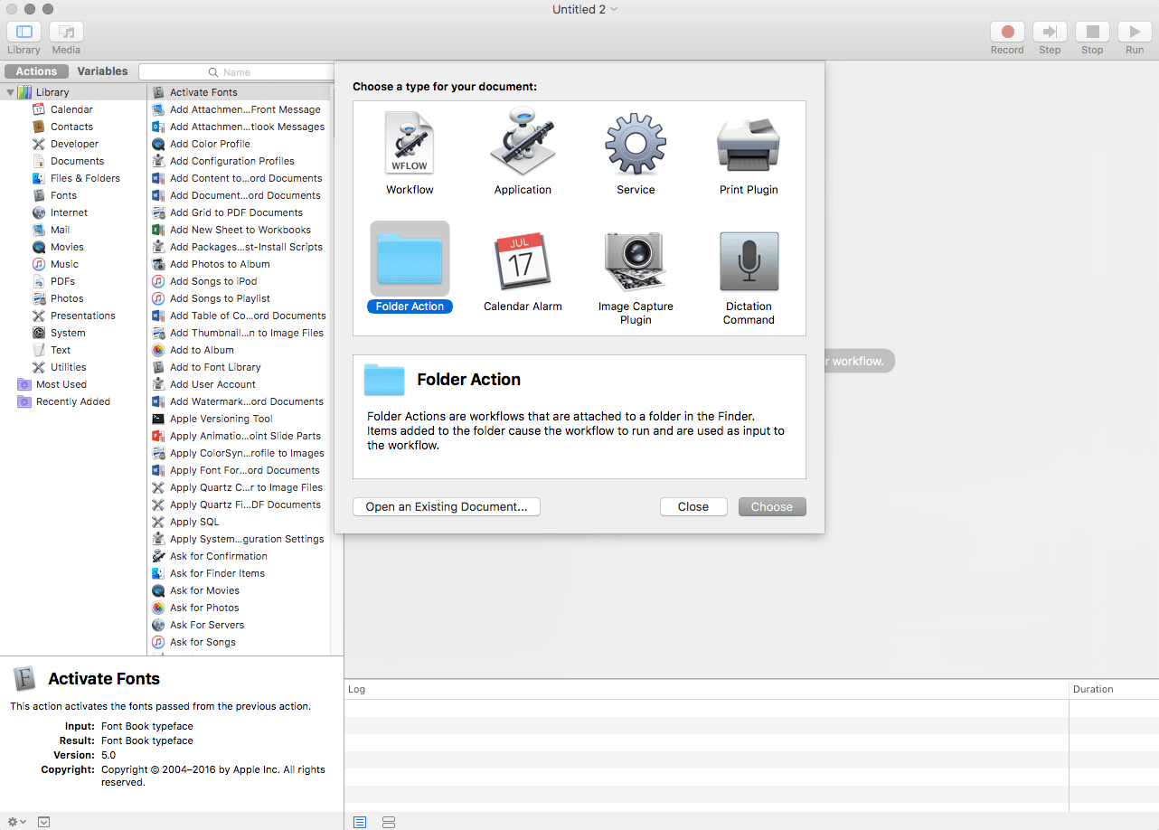Select the Calendar Alarm icon
Image resolution: width=1159 pixels, height=830 pixels.
523,260
